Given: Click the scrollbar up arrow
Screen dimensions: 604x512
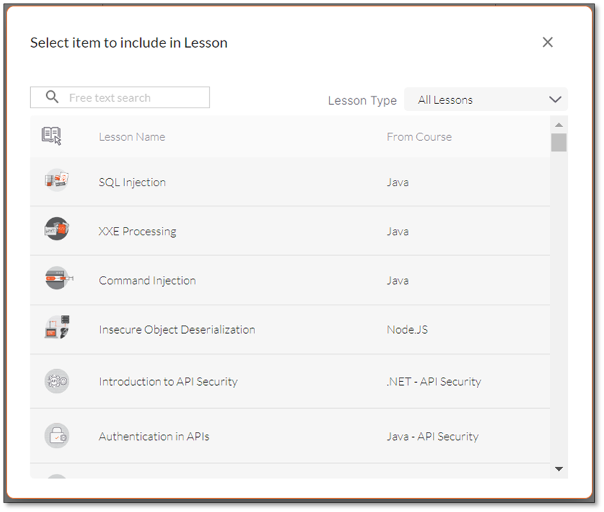Looking at the screenshot, I should coord(559,125).
